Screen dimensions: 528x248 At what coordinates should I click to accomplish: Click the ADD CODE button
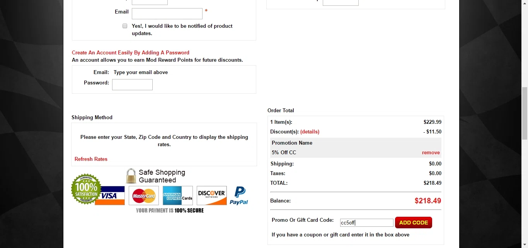click(x=414, y=223)
